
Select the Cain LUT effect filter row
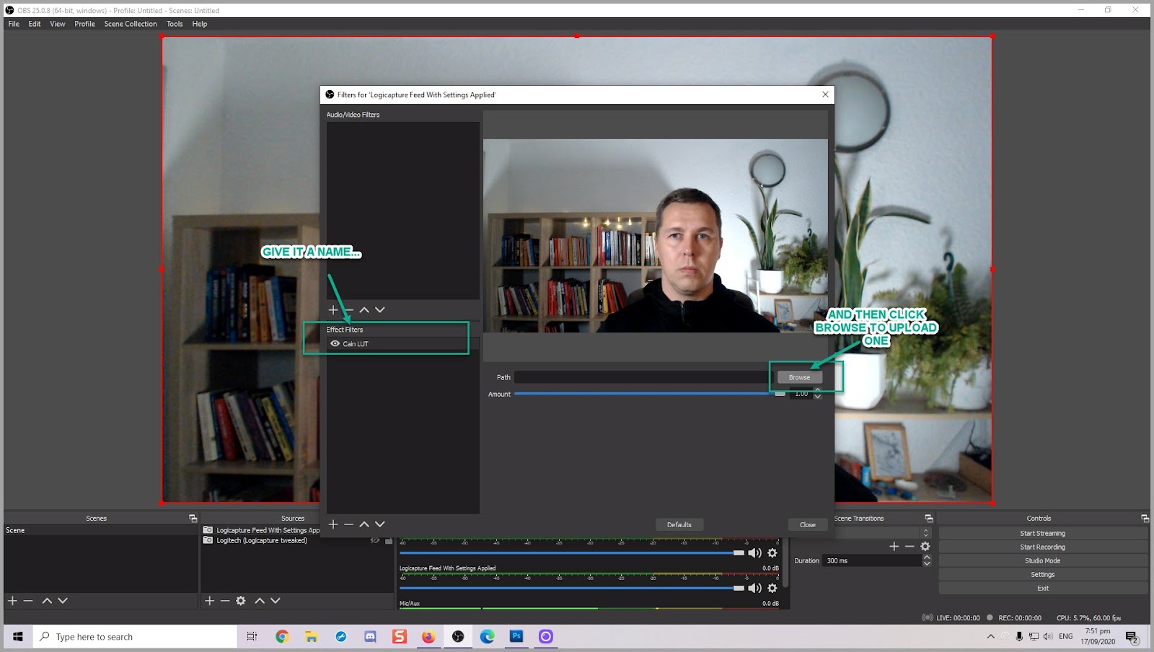coord(402,344)
